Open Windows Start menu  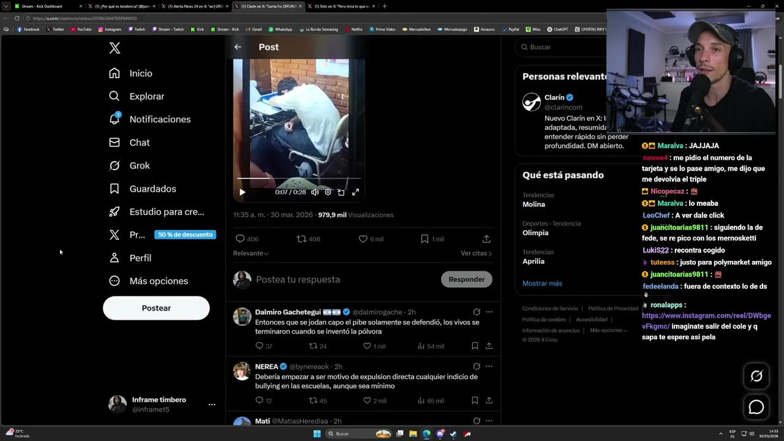coord(317,434)
